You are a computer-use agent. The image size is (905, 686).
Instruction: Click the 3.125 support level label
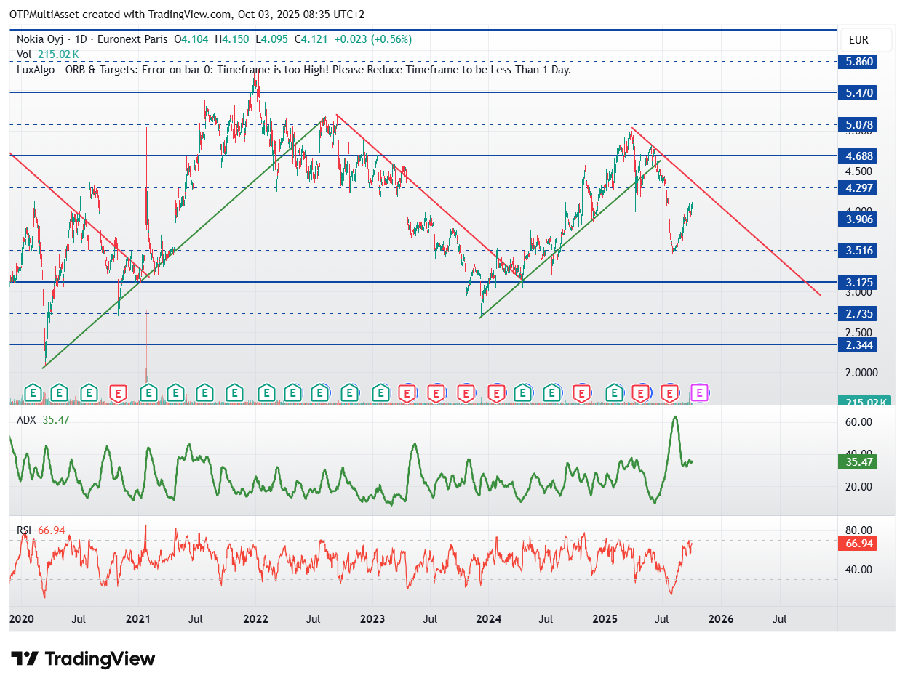pyautogui.click(x=858, y=282)
